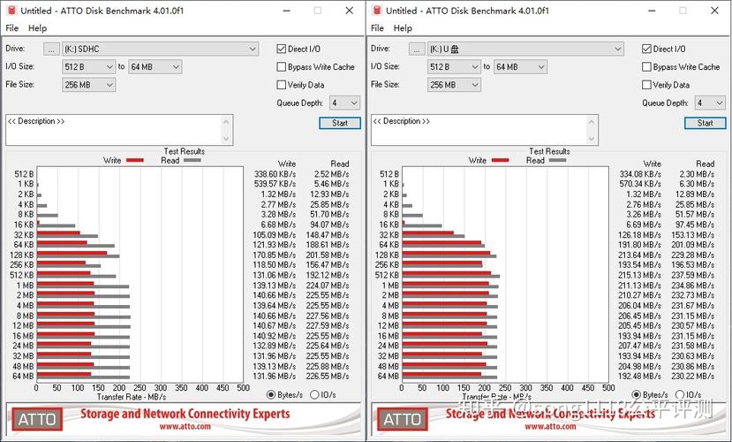This screenshot has width=732, height=442.
Task: Open 64 MB I/O size dropdown in SDHC window
Action: point(155,67)
